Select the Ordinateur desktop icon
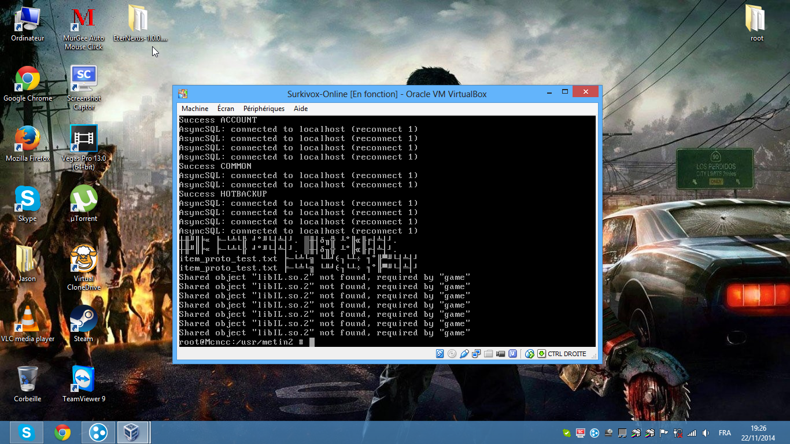Image resolution: width=790 pixels, height=444 pixels. [x=27, y=24]
